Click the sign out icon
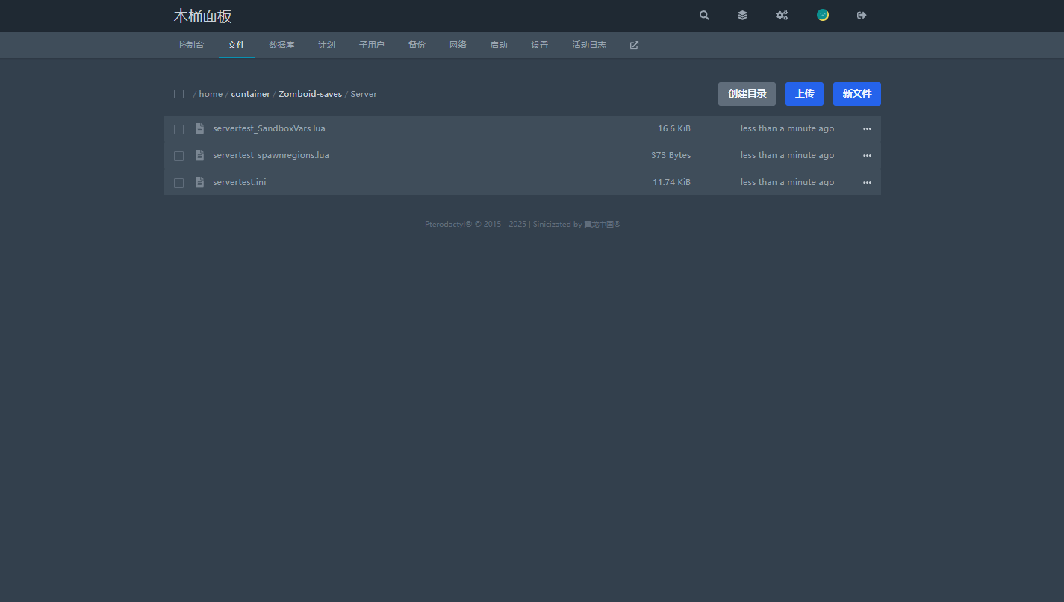 pyautogui.click(x=862, y=16)
